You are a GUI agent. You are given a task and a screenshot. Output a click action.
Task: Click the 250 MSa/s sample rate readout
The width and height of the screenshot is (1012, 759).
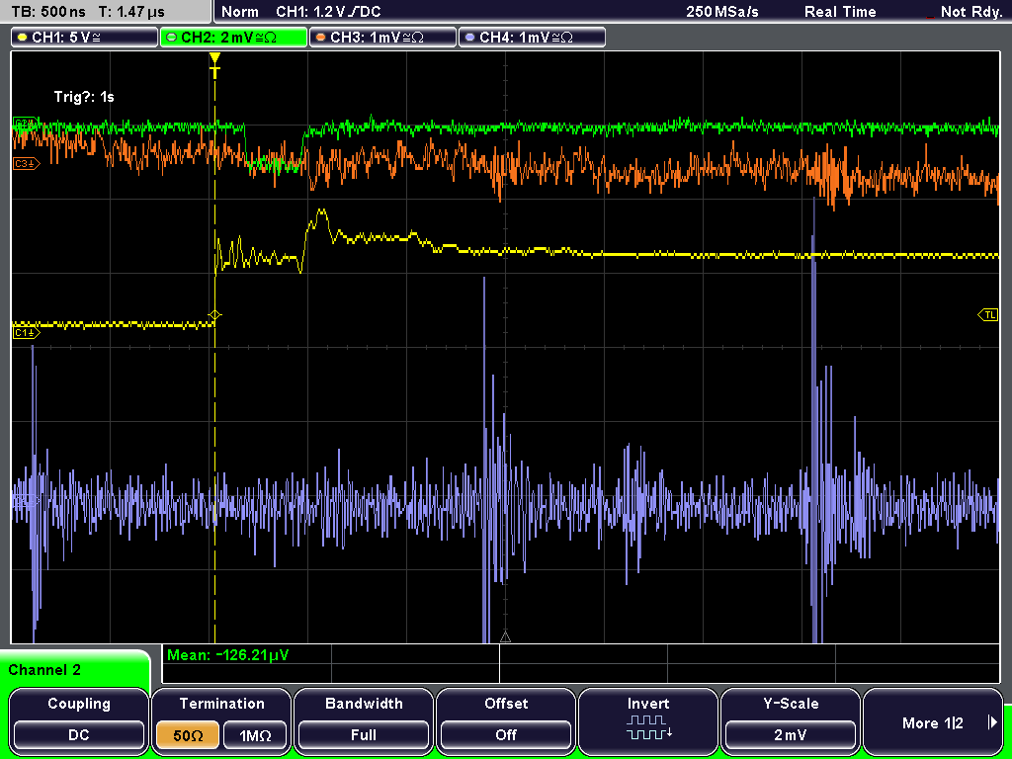[x=722, y=12]
